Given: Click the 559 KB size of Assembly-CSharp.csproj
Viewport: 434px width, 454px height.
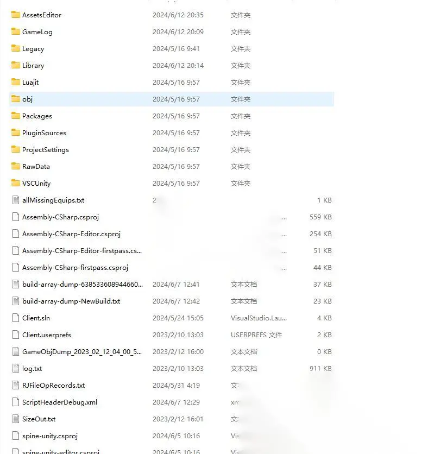Looking at the screenshot, I should (320, 217).
